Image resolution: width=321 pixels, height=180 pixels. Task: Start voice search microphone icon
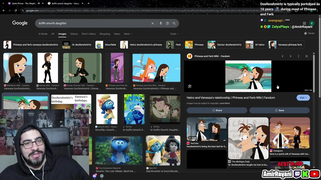[x=161, y=23]
